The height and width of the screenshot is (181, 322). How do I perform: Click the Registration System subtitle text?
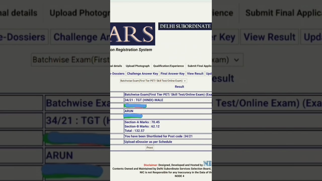coord(131,50)
